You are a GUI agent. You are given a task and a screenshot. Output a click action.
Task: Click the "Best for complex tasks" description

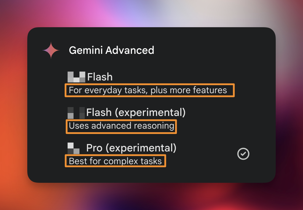pos(115,161)
